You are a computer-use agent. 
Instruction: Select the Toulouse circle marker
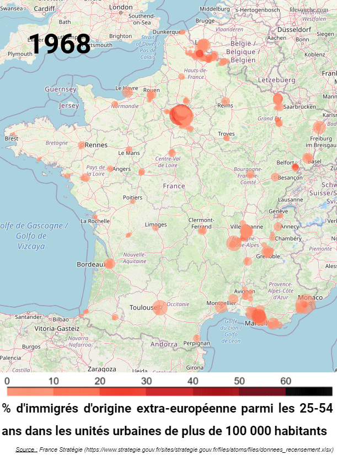(159, 307)
